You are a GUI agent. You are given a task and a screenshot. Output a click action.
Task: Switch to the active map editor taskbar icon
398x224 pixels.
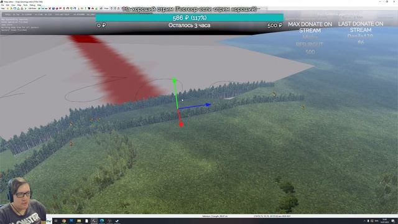click(94, 221)
